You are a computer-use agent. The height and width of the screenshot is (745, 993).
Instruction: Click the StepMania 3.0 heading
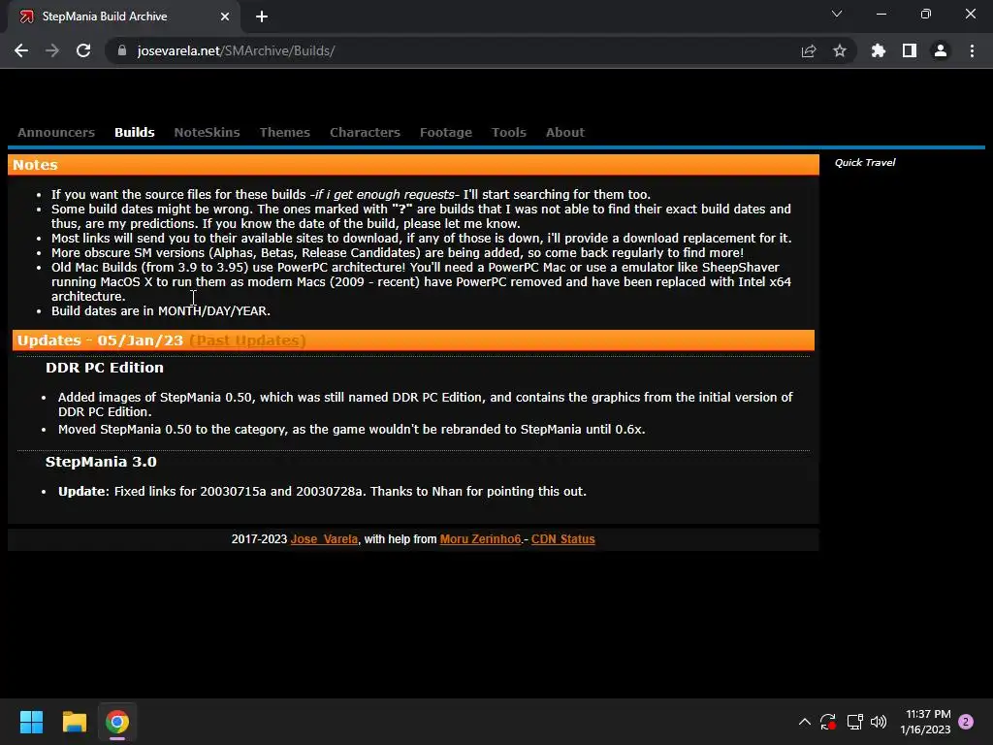(101, 462)
